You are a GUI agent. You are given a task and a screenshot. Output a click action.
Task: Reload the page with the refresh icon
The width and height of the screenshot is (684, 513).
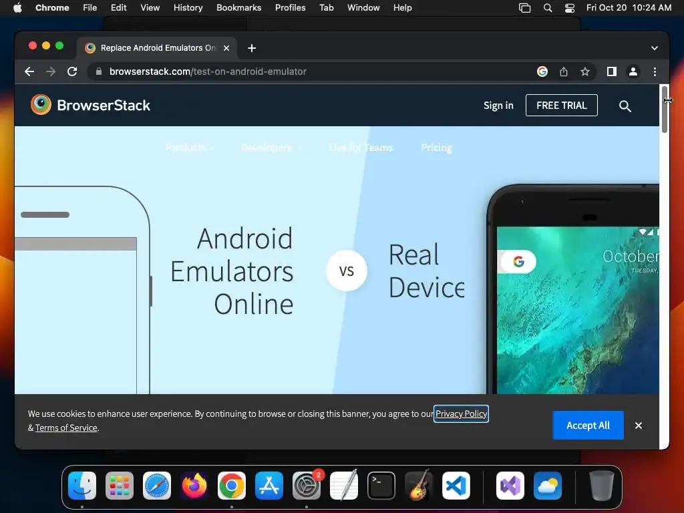click(x=72, y=71)
